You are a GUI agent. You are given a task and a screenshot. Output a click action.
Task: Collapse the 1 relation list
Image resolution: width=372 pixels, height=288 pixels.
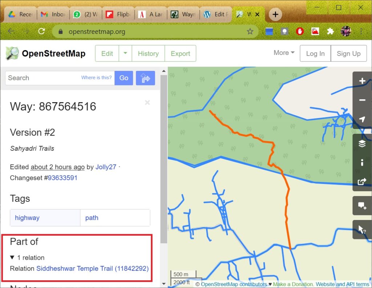(x=12, y=257)
